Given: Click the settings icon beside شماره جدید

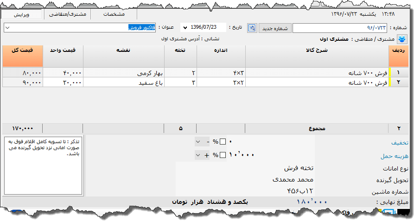Looking at the screenshot, I should coord(252,28).
